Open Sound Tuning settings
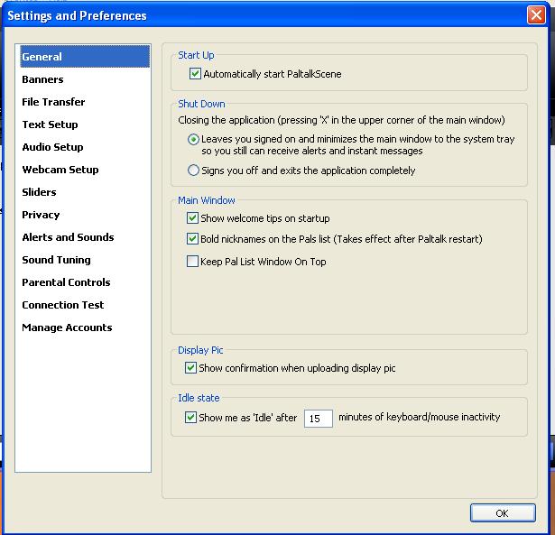Screen dimensions: 555x535 click(x=56, y=260)
